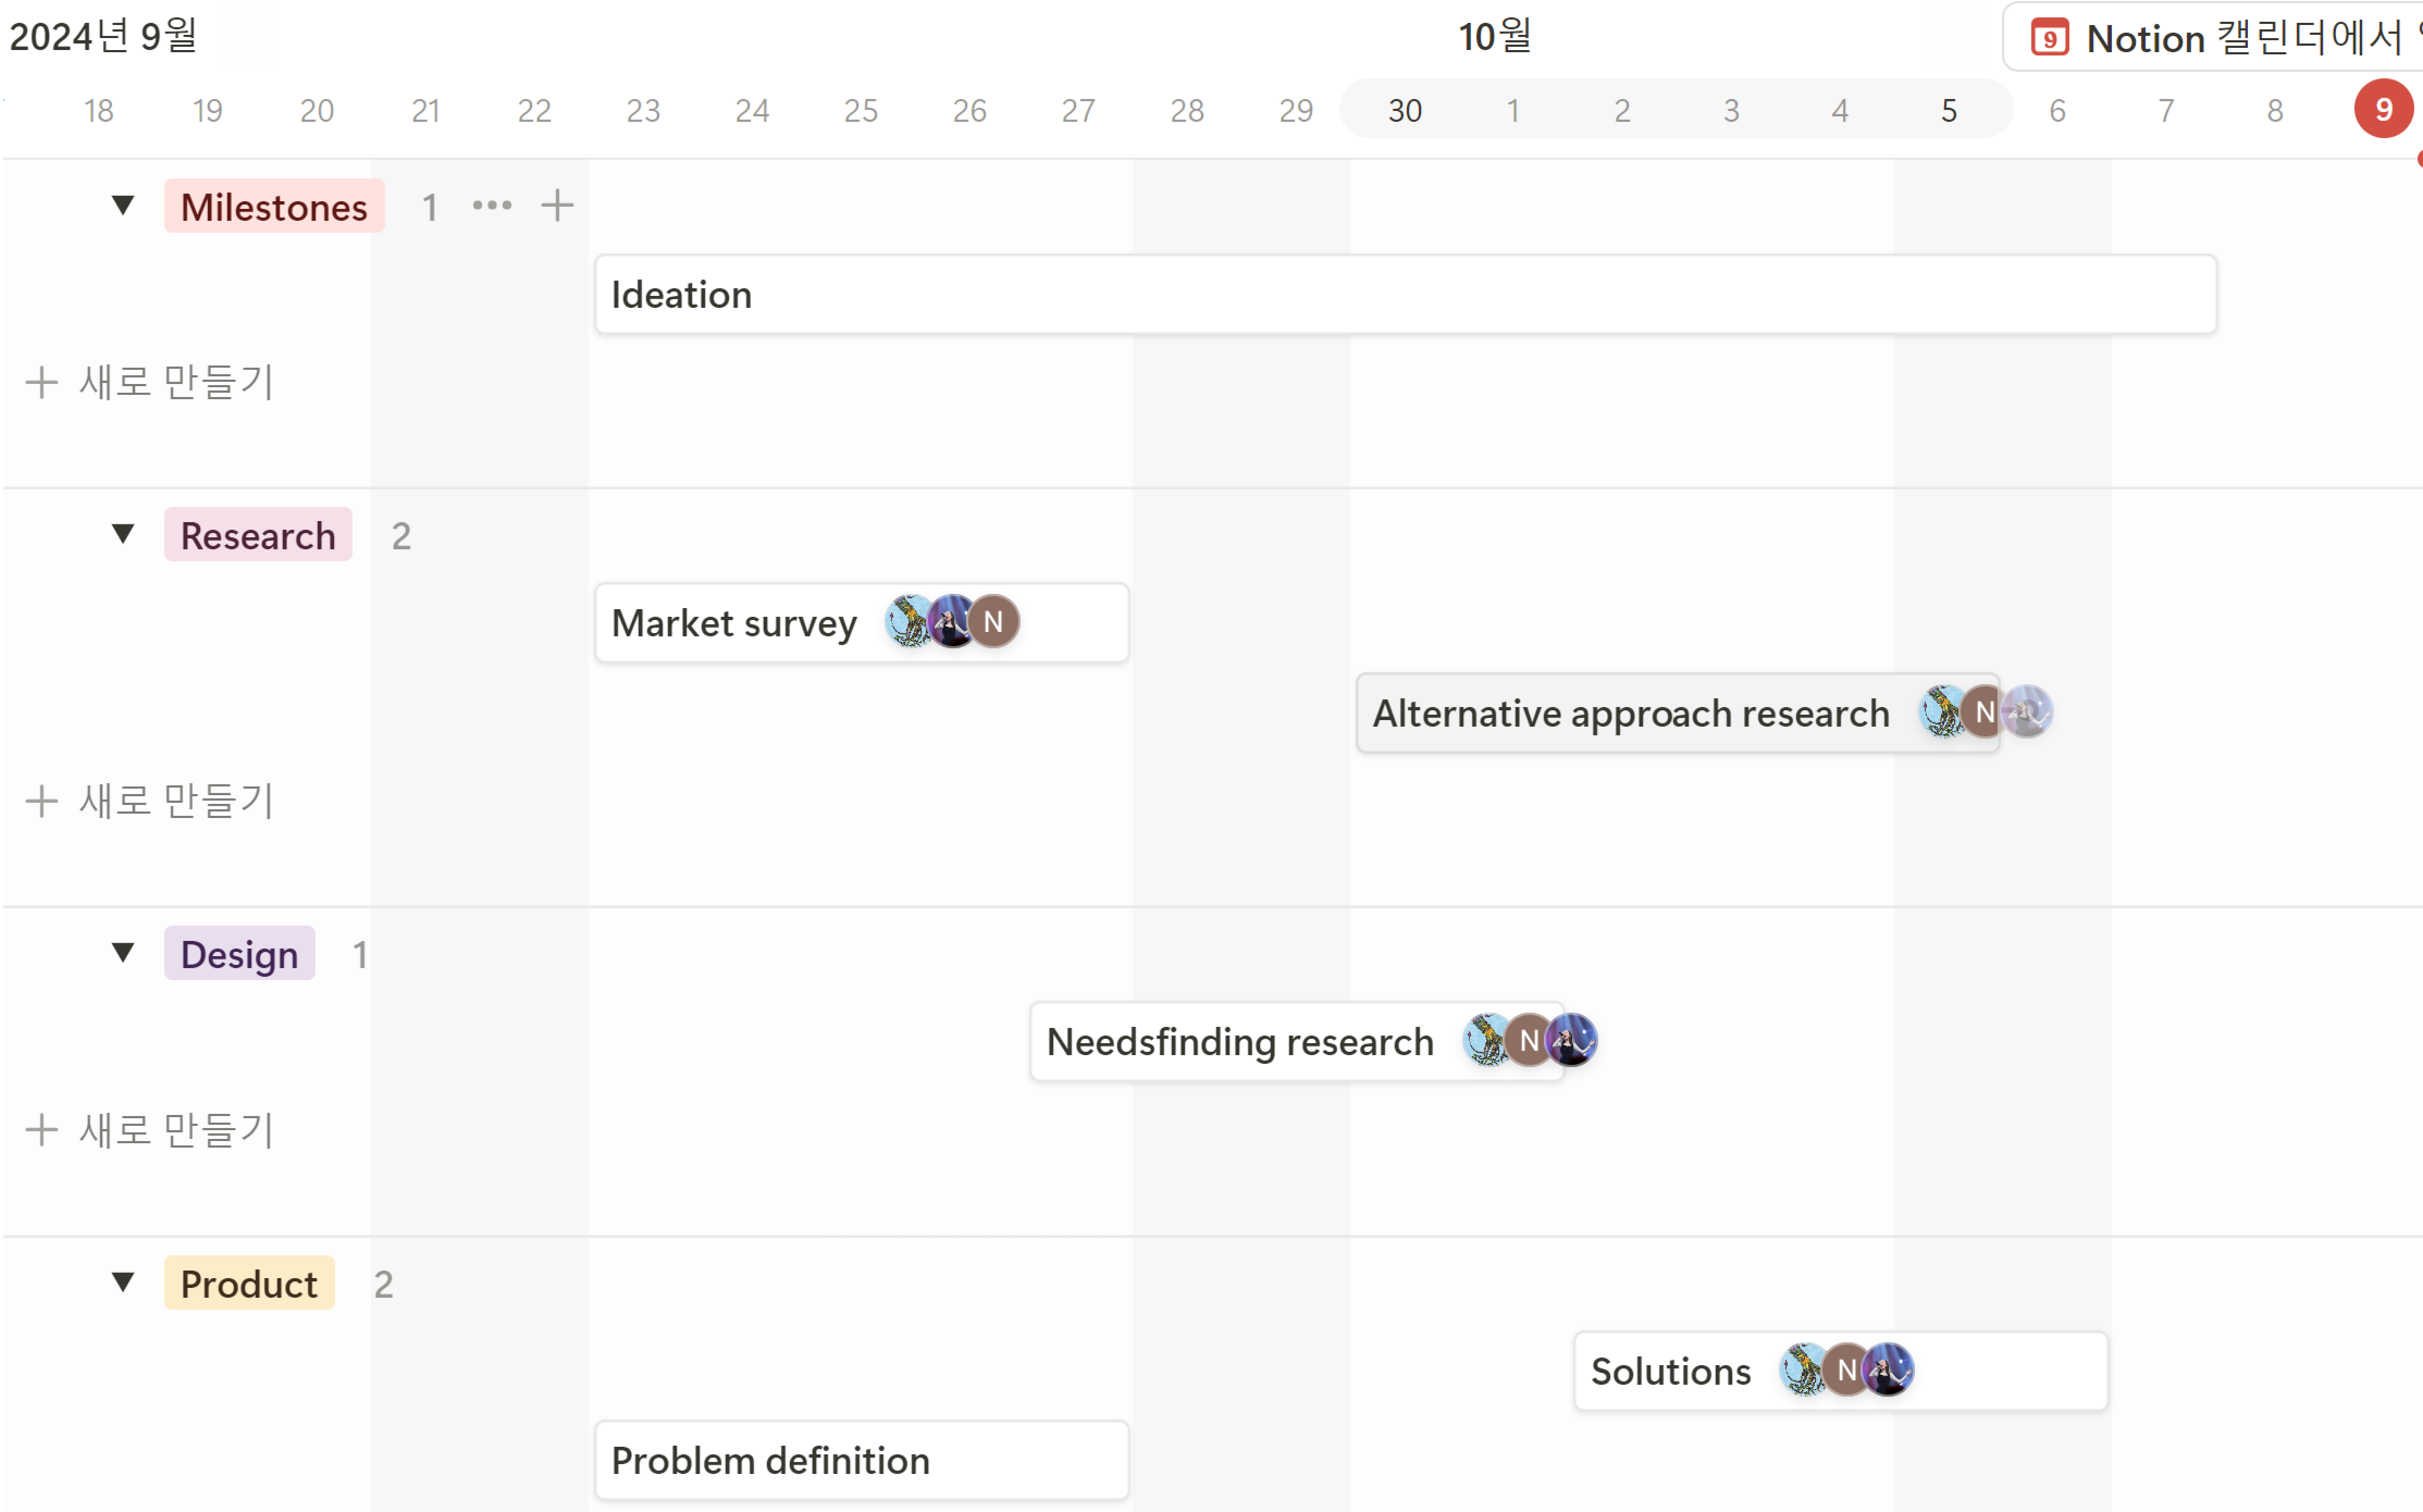Click the N avatar on Needsfinding research
Viewport: 2423px width, 1512px height.
[x=1528, y=1041]
